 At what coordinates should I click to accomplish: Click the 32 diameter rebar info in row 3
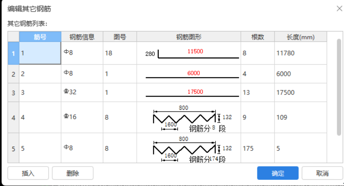point(82,92)
